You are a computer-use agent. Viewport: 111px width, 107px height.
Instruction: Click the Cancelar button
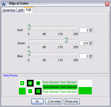click(x=54, y=101)
